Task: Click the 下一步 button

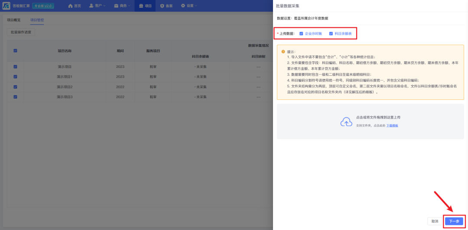Action: pyautogui.click(x=454, y=221)
